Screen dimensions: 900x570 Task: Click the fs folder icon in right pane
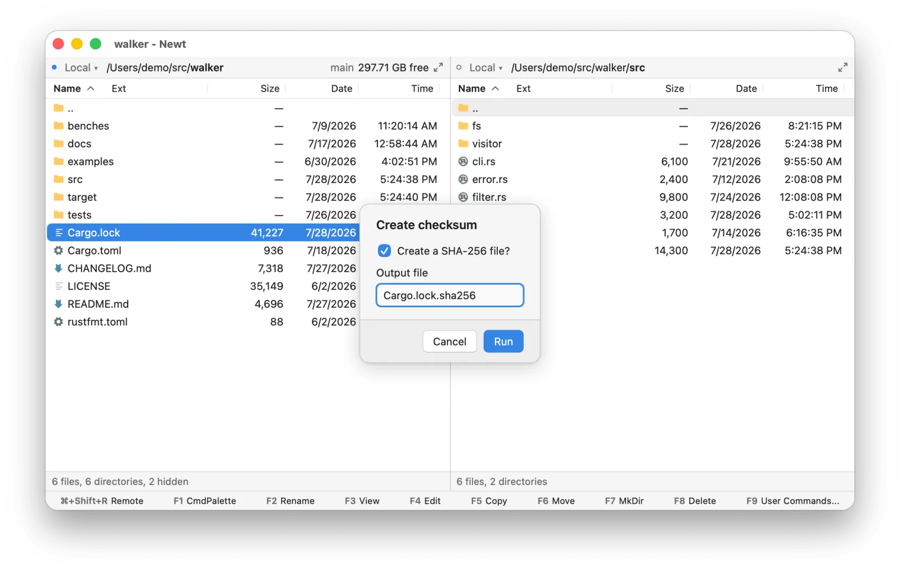coord(463,125)
